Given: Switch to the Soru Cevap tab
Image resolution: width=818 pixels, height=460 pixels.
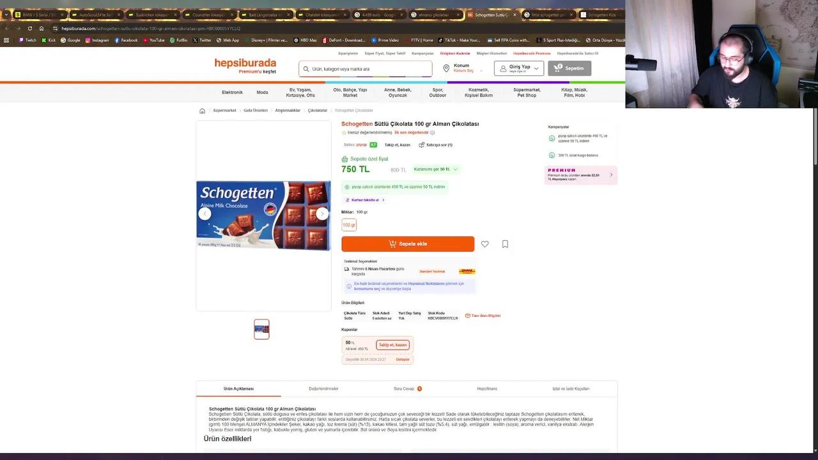Looking at the screenshot, I should [406, 388].
